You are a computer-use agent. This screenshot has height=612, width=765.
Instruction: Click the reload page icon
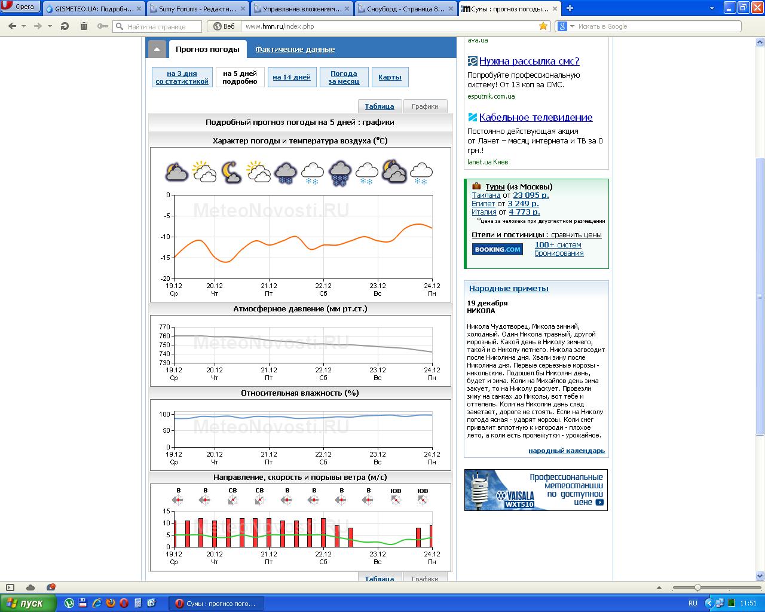65,26
